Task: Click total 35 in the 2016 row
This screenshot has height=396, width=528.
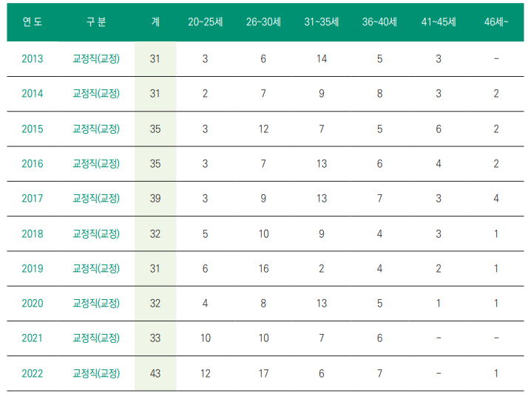Action: [155, 164]
